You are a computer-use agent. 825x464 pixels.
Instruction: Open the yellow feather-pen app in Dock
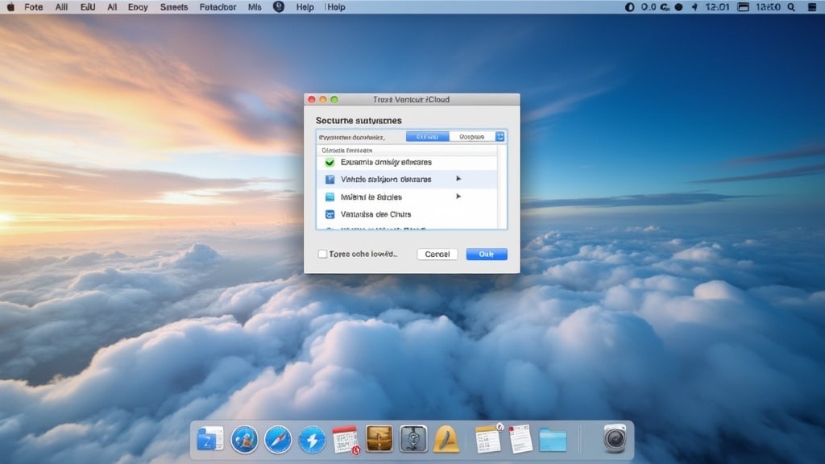[446, 439]
